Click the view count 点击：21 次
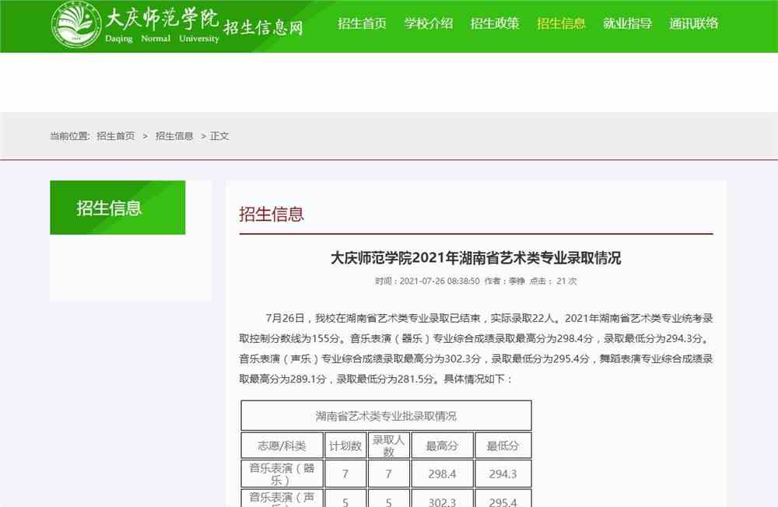Viewport: 778px width, 507px height. 553,281
